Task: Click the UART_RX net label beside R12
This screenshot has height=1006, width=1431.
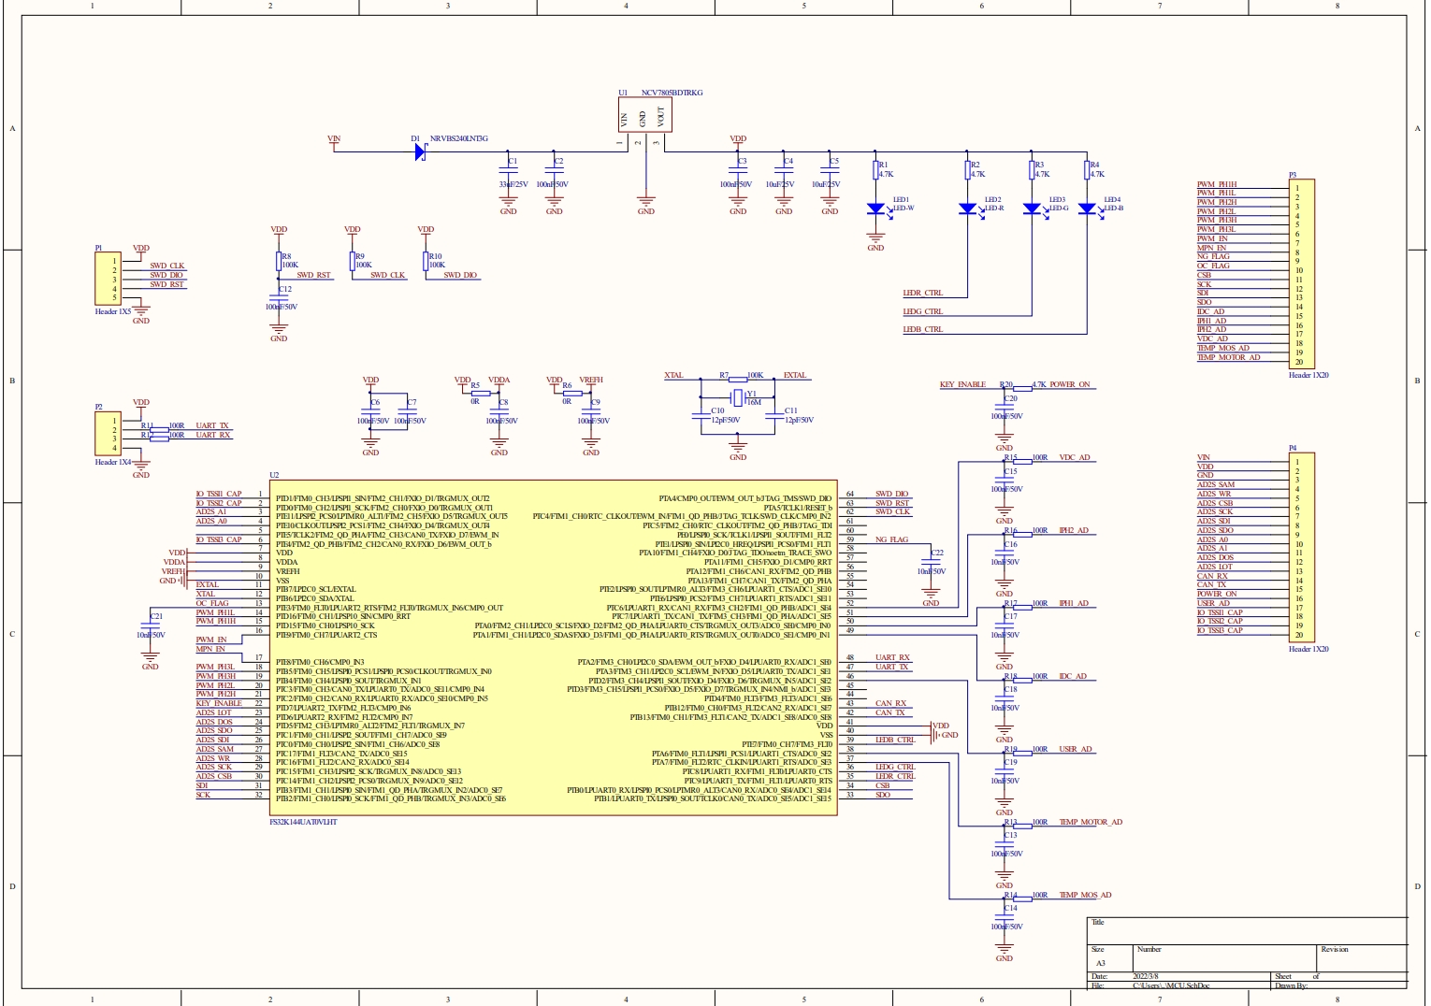Action: point(213,435)
